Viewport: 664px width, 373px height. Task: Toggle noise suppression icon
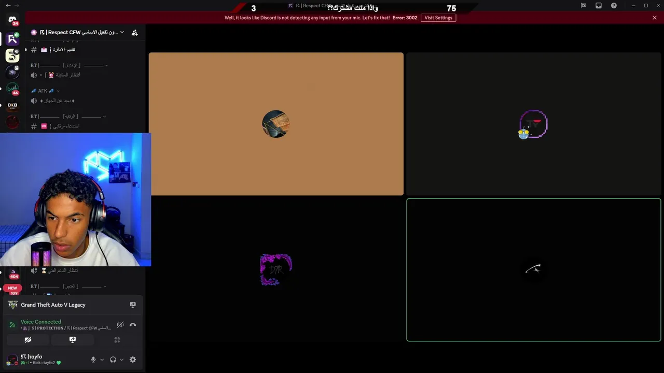120,325
